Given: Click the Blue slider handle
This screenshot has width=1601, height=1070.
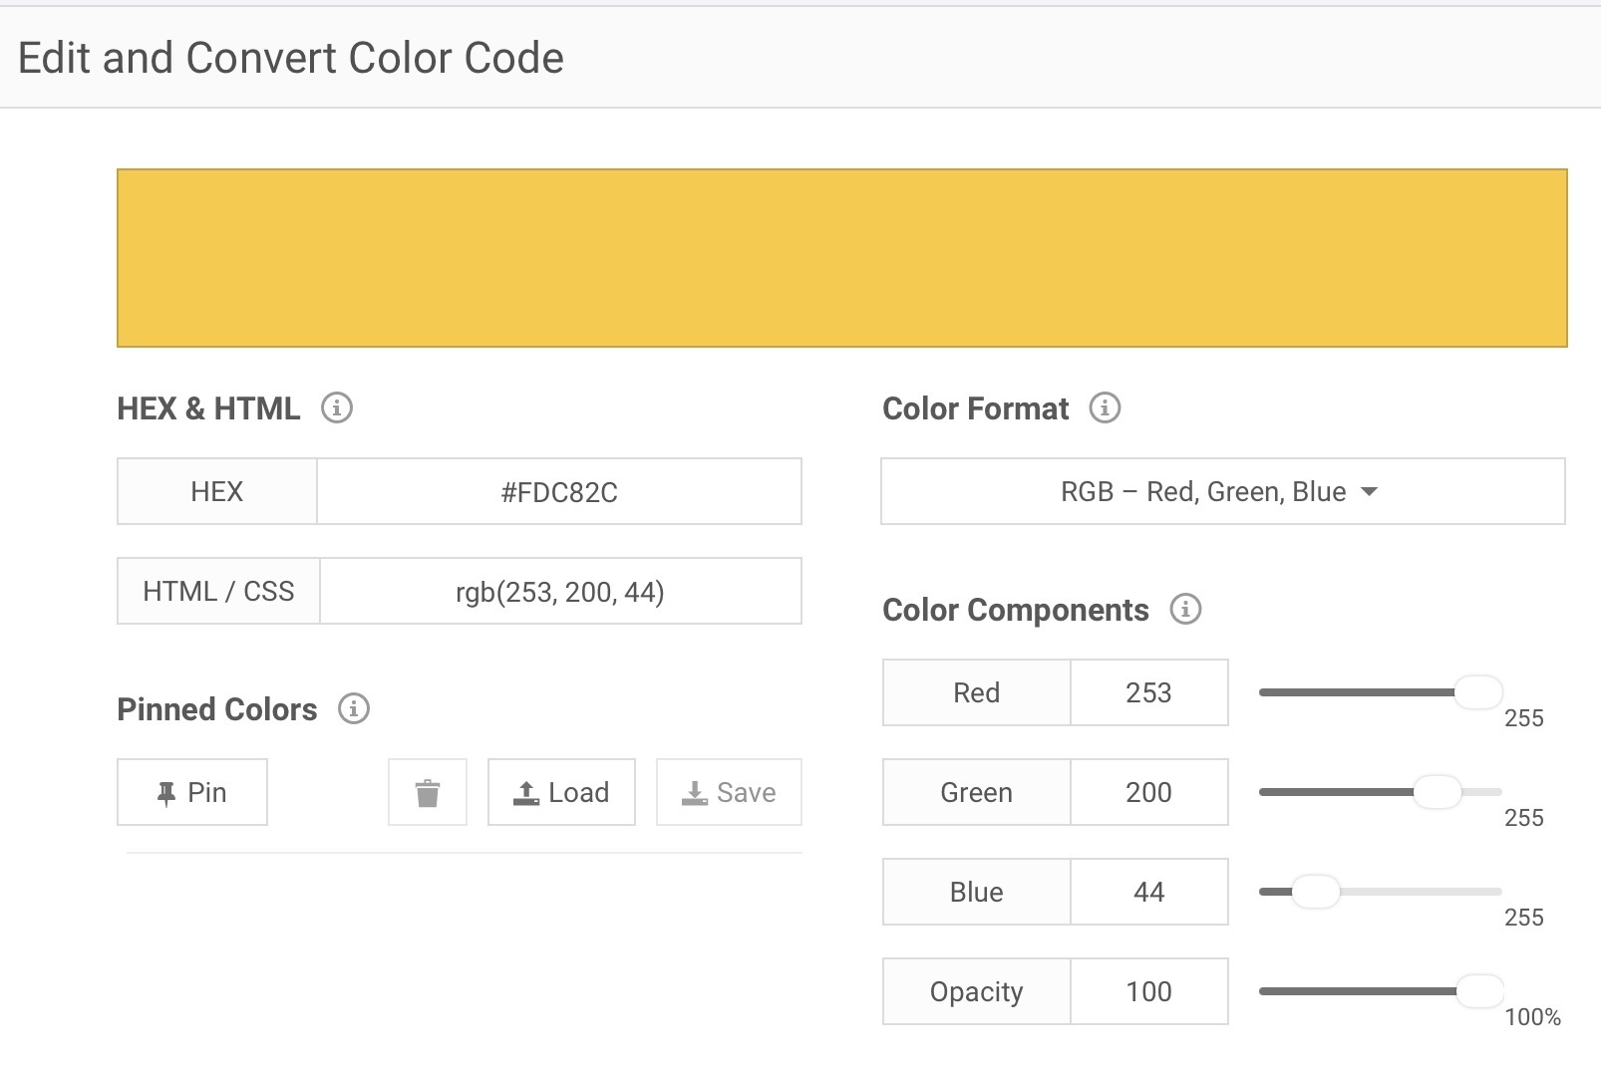Looking at the screenshot, I should (x=1316, y=891).
